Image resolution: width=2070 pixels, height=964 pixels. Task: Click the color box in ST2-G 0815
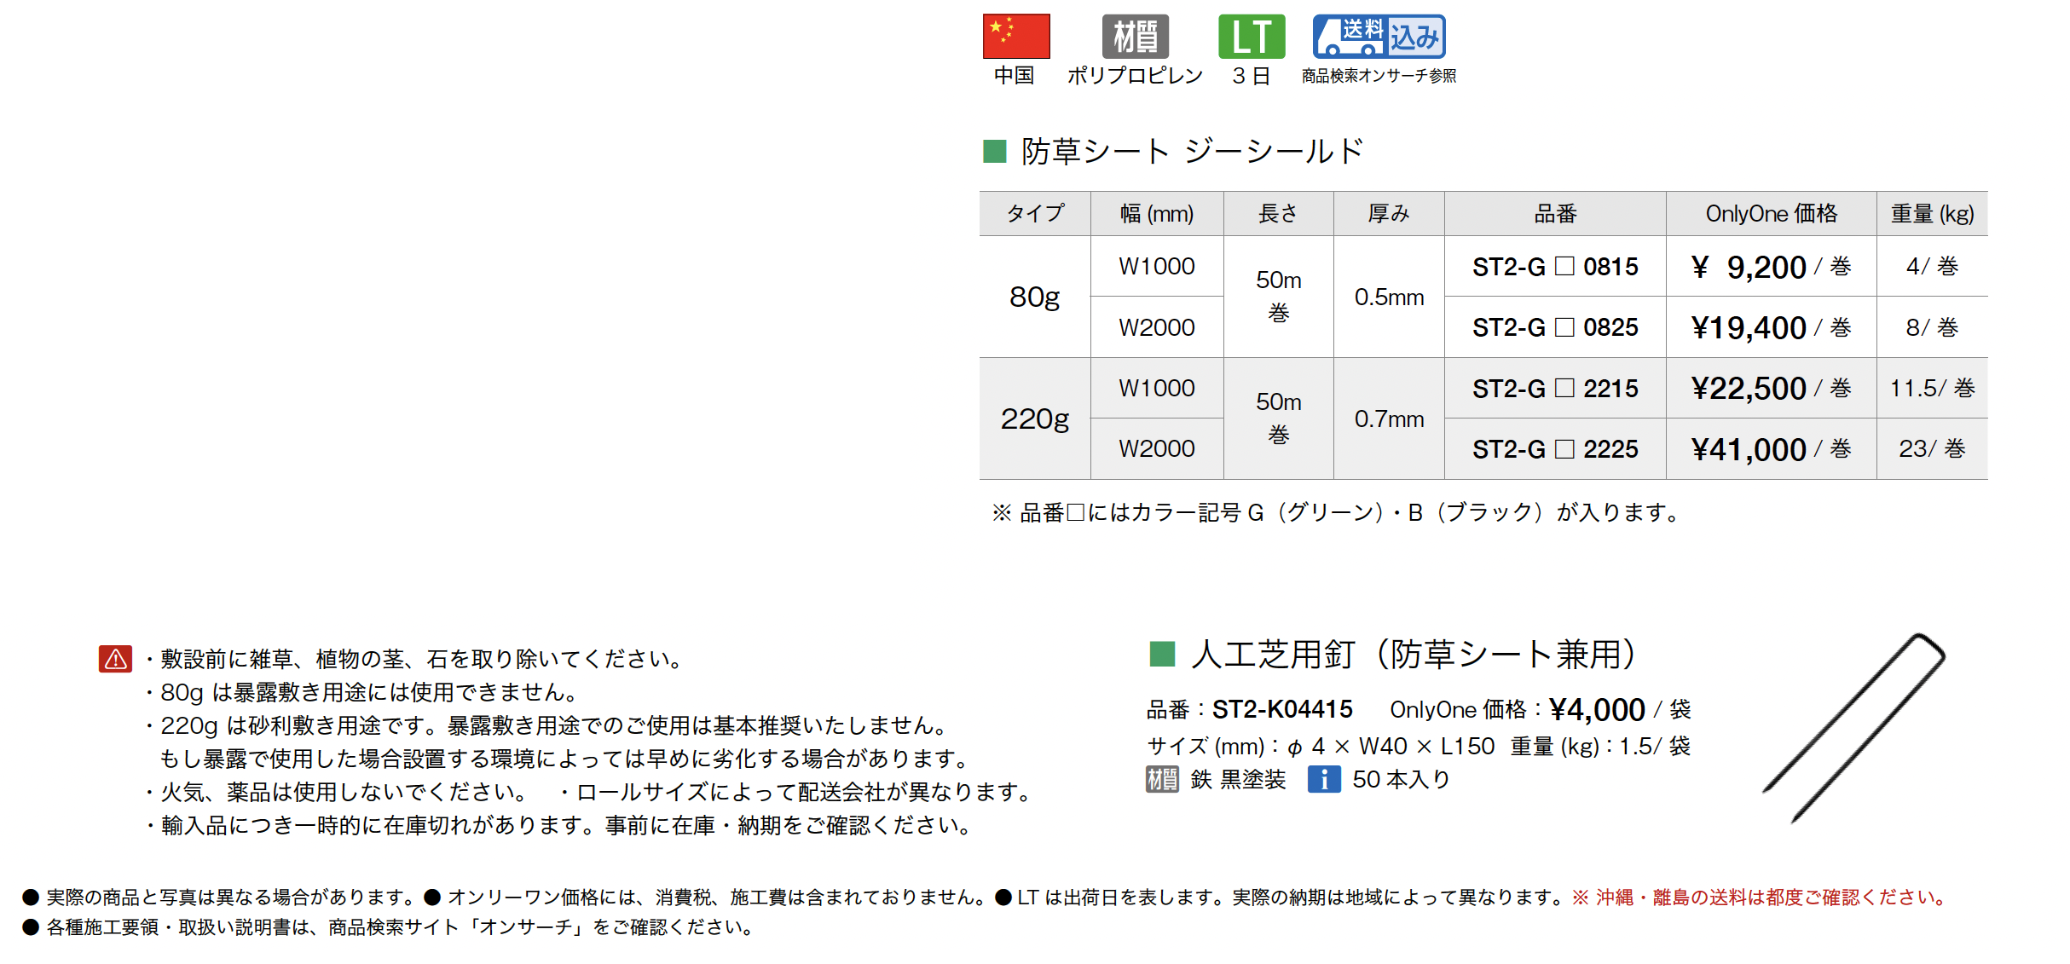tap(1564, 267)
